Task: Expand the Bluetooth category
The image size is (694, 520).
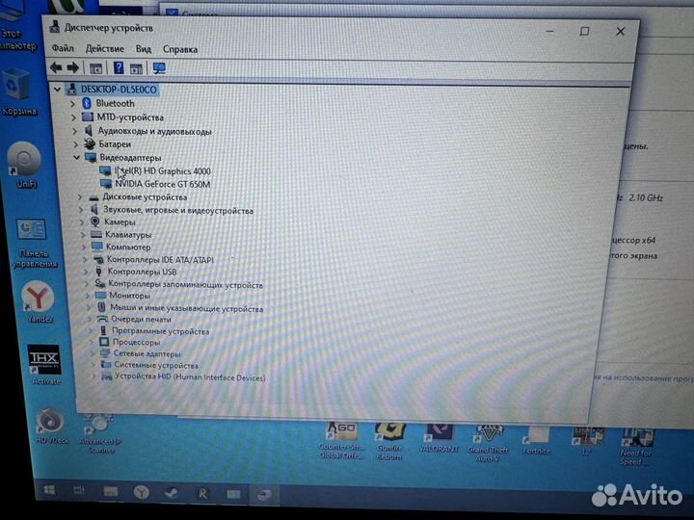Action: pyautogui.click(x=73, y=104)
